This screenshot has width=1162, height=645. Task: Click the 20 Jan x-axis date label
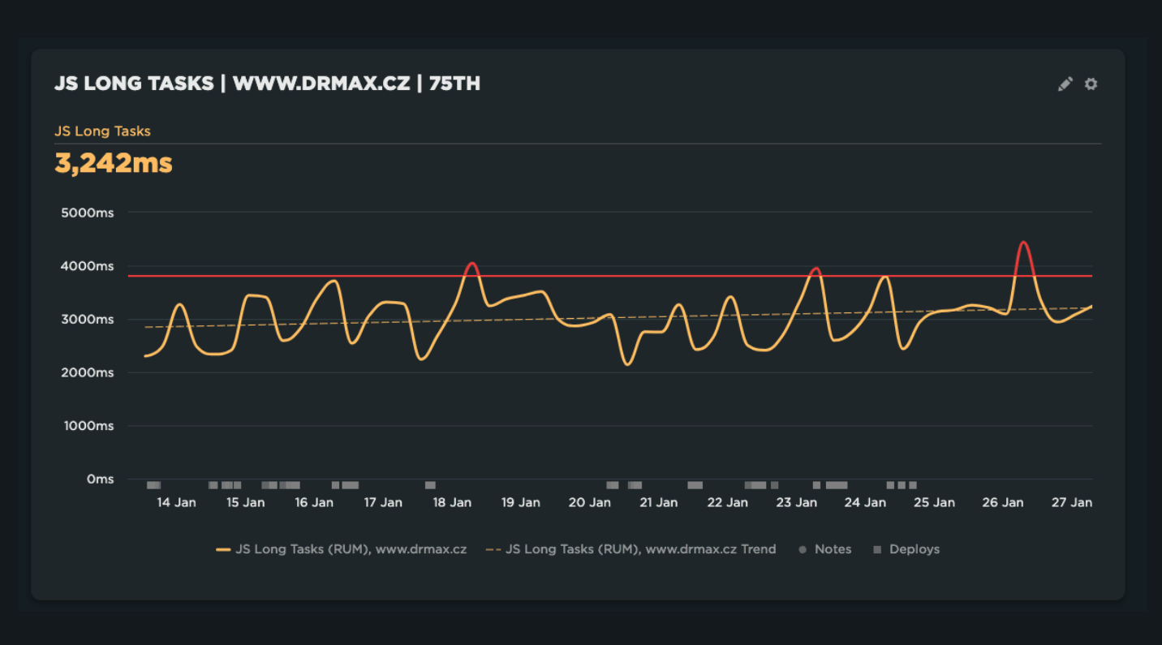[589, 503]
